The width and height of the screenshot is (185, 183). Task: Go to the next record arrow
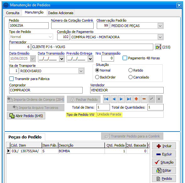click(x=122, y=99)
